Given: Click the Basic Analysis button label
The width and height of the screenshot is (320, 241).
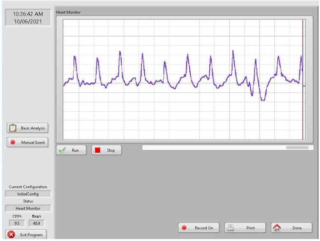Looking at the screenshot, I should tap(33, 128).
